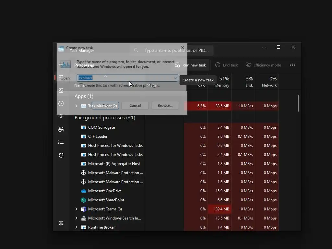Open App history from the sidebar
Image resolution: width=332 pixels, height=249 pixels.
pos(61,103)
